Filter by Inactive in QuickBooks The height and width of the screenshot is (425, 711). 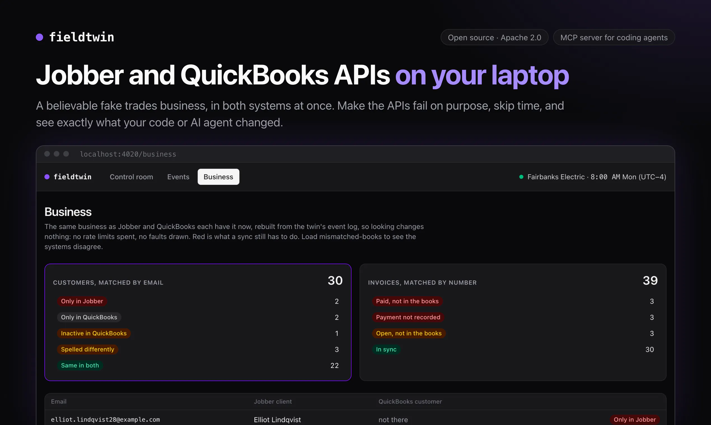[94, 333]
